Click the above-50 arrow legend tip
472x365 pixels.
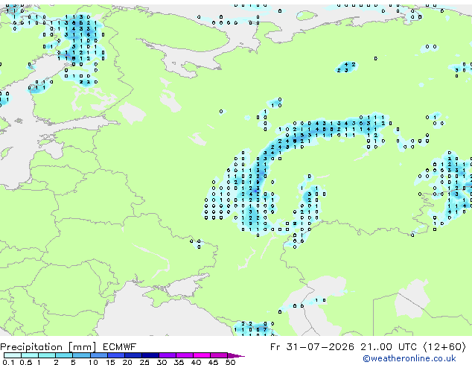(236, 355)
